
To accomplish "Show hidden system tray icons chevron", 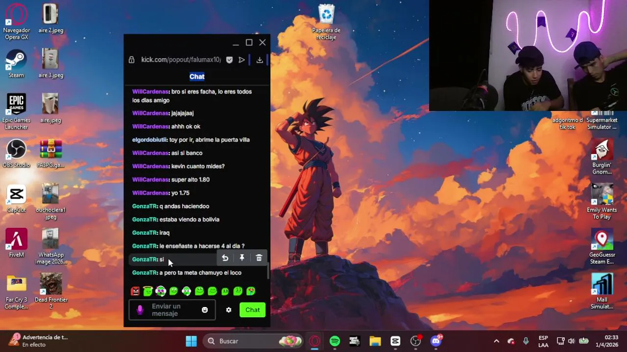I will coord(496,341).
